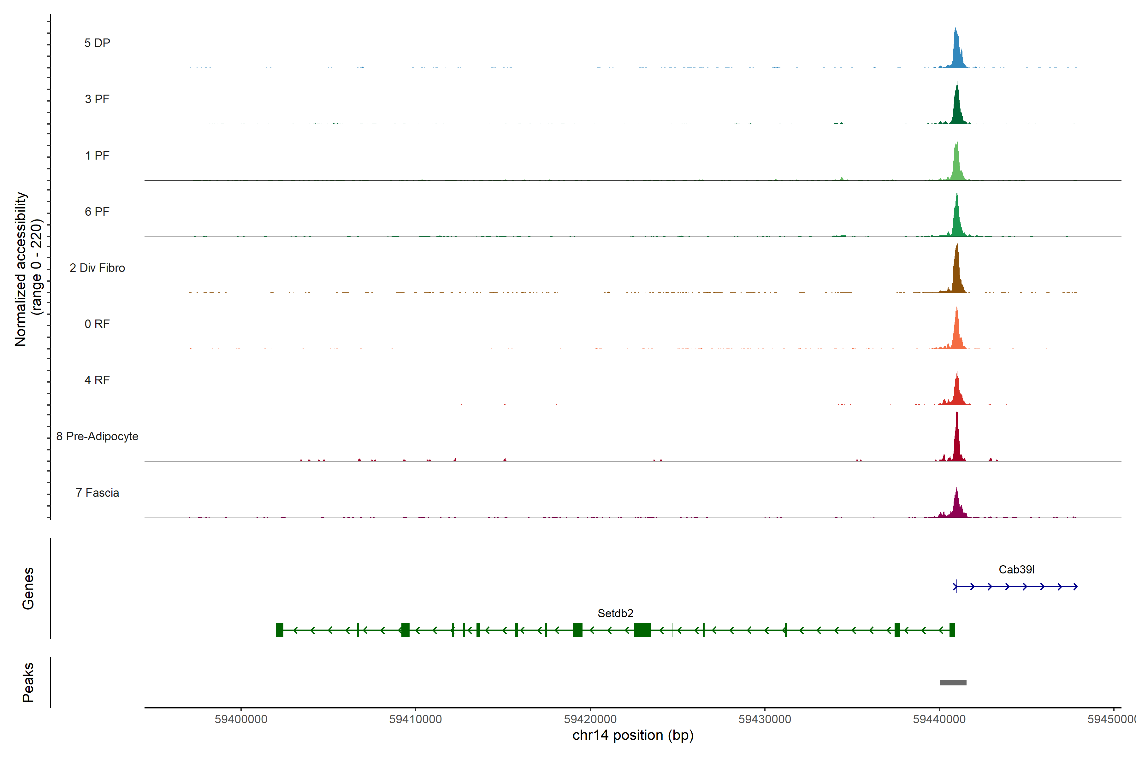Click the 59400000 axis tick label
This screenshot has width=1136, height=757.
(241, 719)
